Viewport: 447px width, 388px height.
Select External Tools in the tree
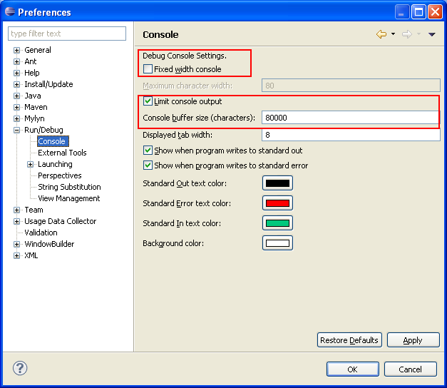point(62,153)
